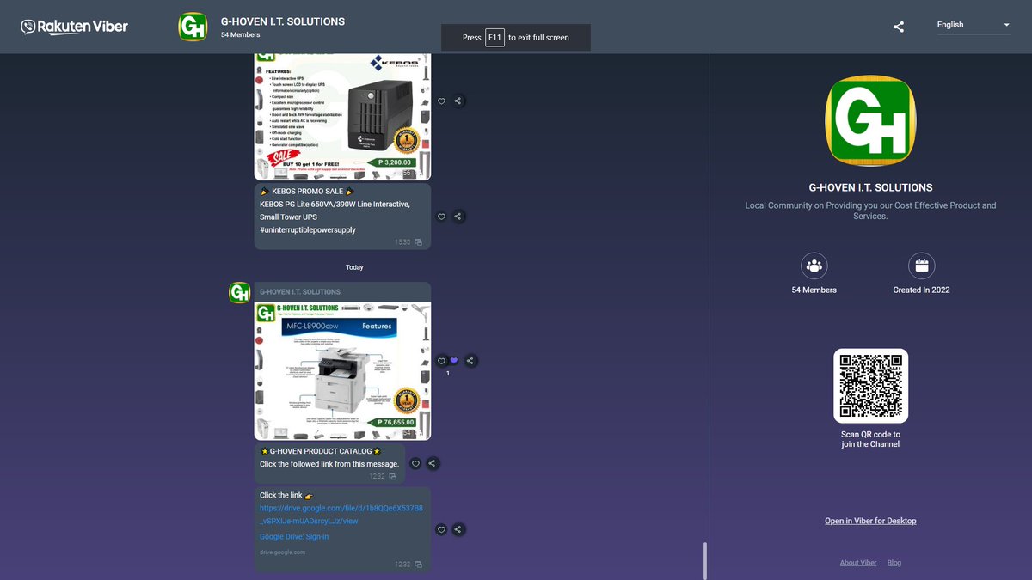
Task: Click the G-HOVEN I.T. SOLUTIONS header title
Action: [x=282, y=21]
